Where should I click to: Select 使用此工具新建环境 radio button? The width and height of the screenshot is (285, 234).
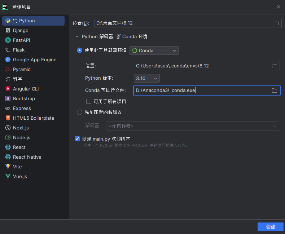point(79,50)
